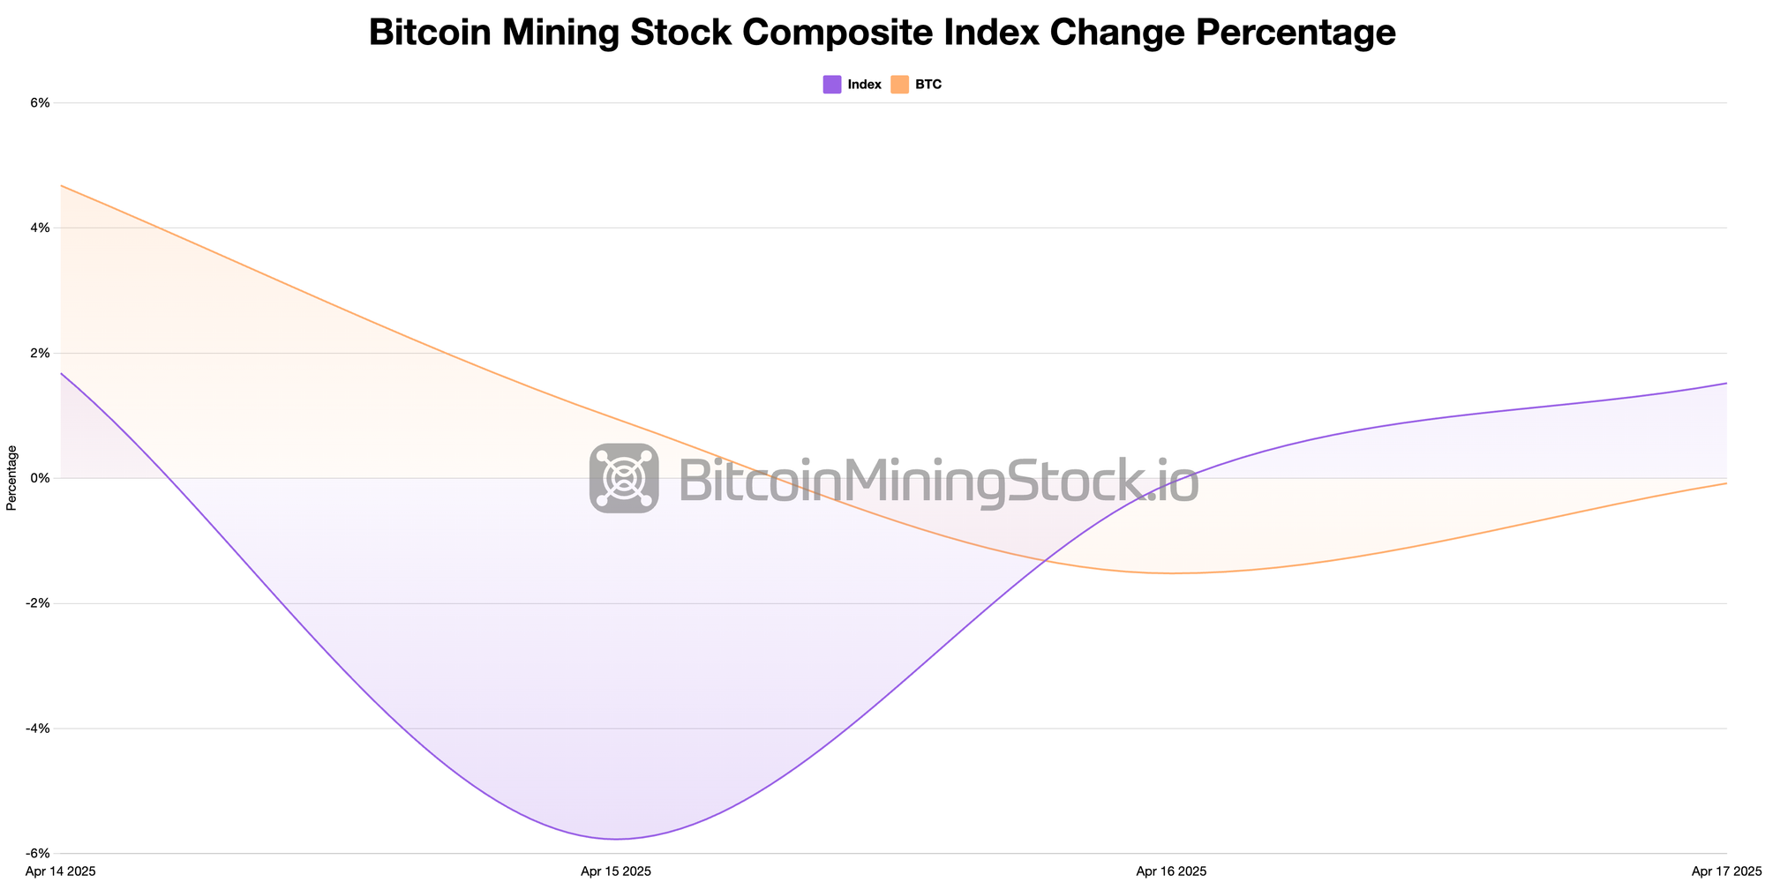This screenshot has width=1765, height=882.
Task: Click the -4% y-axis tick label
Action: coord(39,729)
